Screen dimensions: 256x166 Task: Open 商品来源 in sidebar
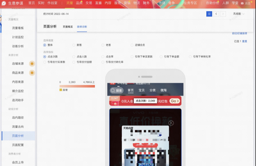(18, 73)
